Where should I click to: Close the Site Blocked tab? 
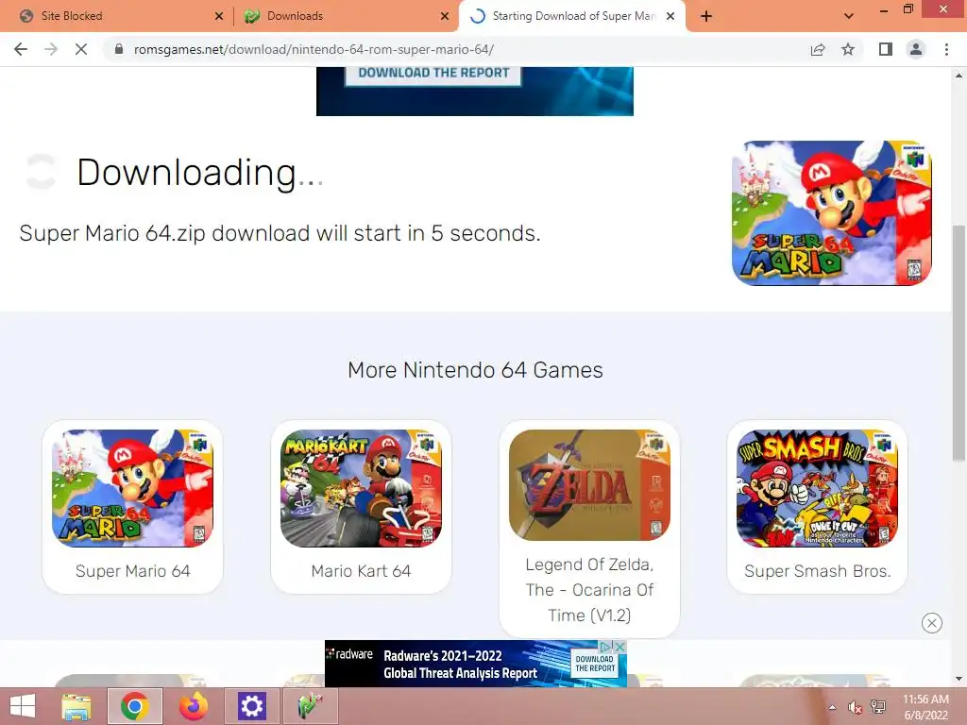219,16
